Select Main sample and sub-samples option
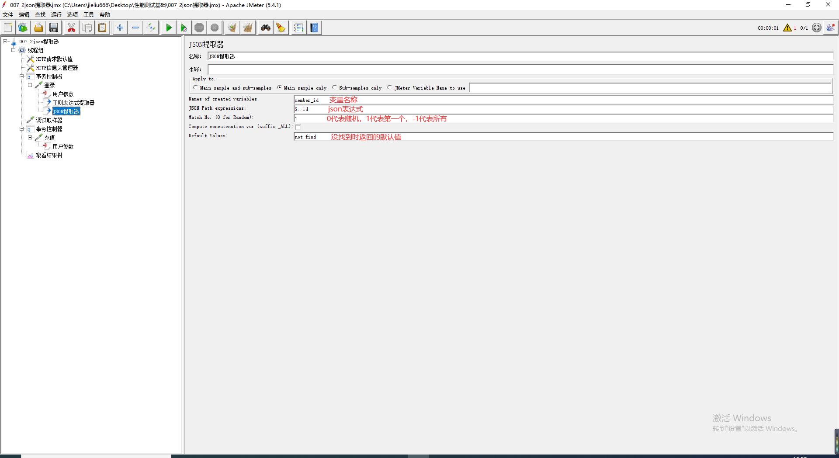The height and width of the screenshot is (458, 839). pyautogui.click(x=232, y=88)
